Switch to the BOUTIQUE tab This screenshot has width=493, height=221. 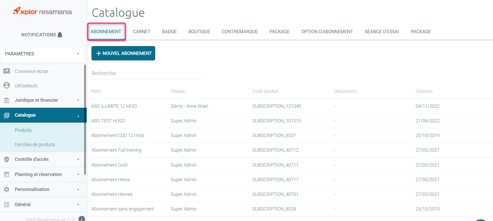[x=199, y=32]
